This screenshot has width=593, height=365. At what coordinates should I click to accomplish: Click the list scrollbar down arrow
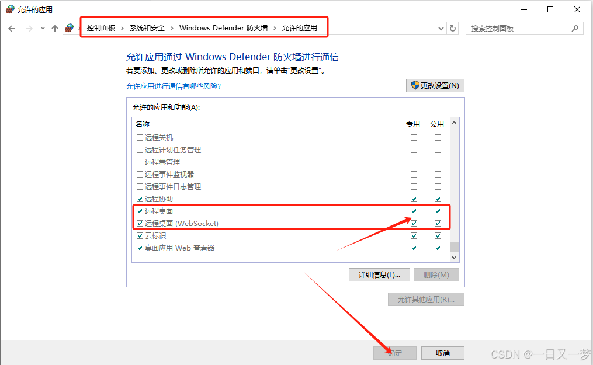pos(454,258)
